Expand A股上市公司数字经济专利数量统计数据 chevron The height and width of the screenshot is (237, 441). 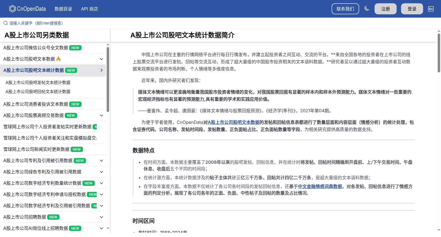pyautogui.click(x=101, y=183)
